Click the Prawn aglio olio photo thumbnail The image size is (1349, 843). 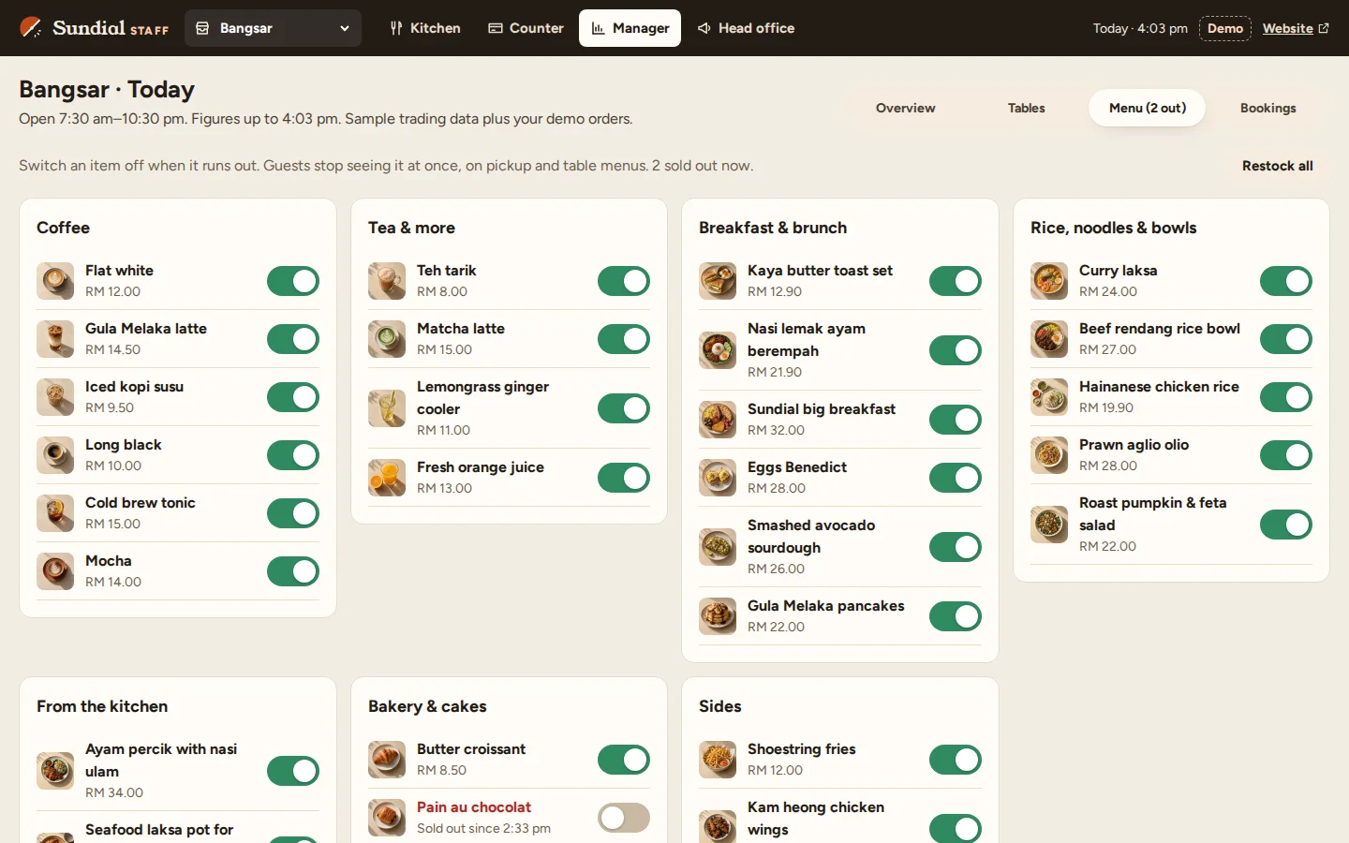(1049, 455)
